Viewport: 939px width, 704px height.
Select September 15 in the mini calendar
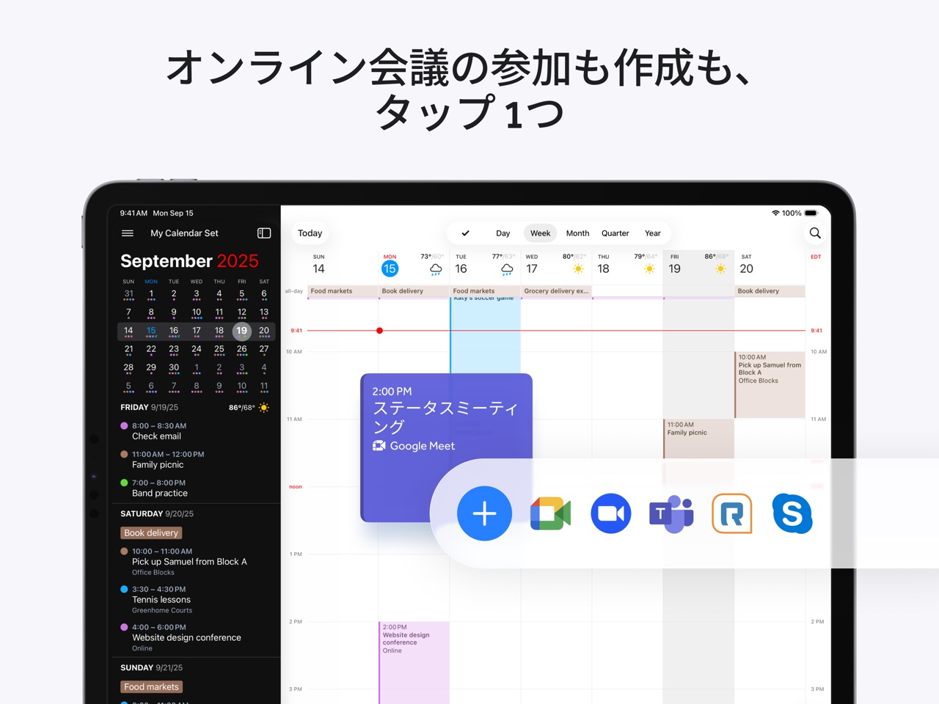tap(151, 331)
